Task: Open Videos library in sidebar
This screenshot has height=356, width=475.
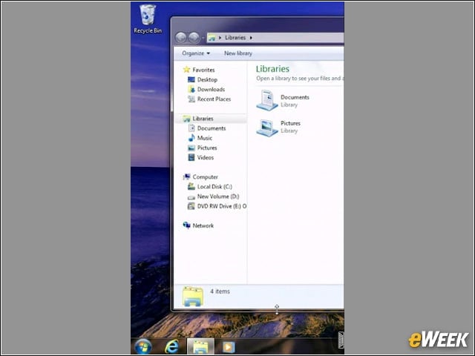Action: pos(206,157)
